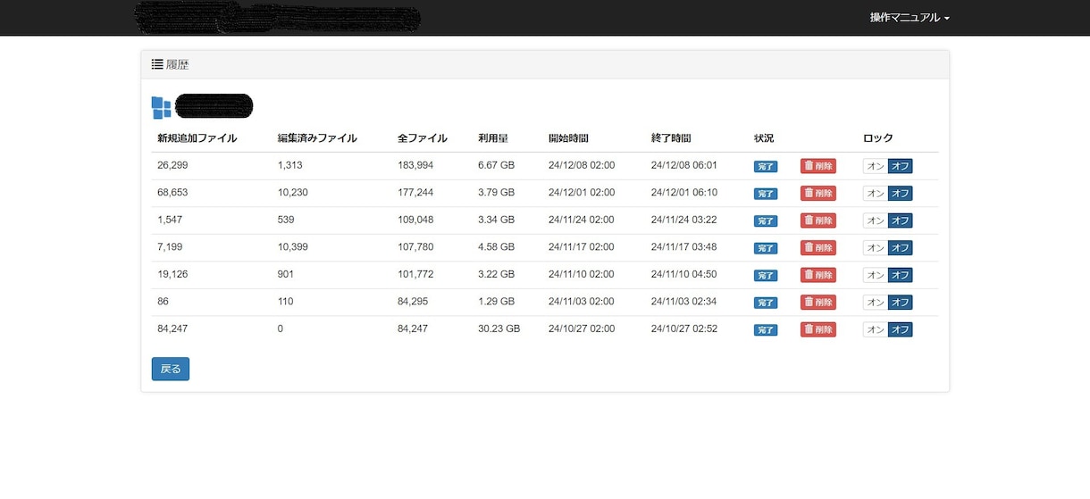Click the 全ファイル column header
This screenshot has height=499, width=1090.
click(423, 138)
